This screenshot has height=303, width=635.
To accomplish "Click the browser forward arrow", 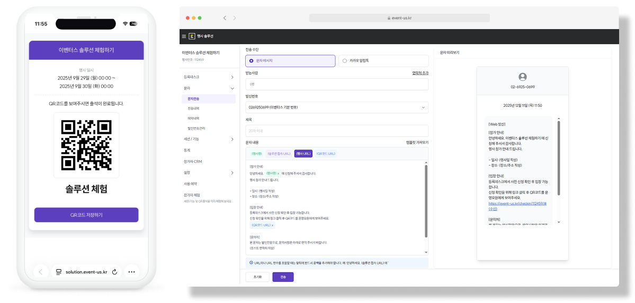I will coord(235,18).
